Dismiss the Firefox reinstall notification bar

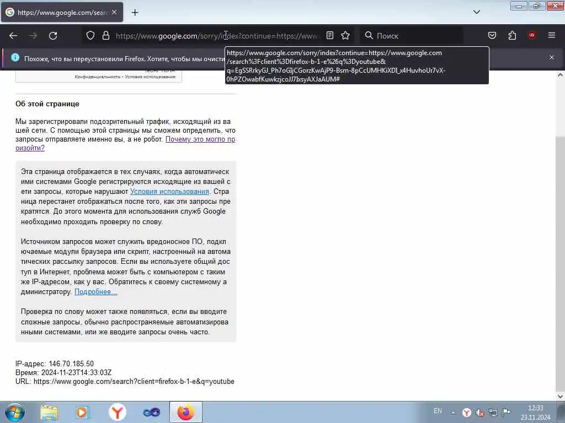pos(552,57)
